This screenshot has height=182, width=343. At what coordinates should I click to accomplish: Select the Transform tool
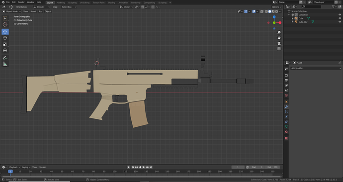(5, 50)
